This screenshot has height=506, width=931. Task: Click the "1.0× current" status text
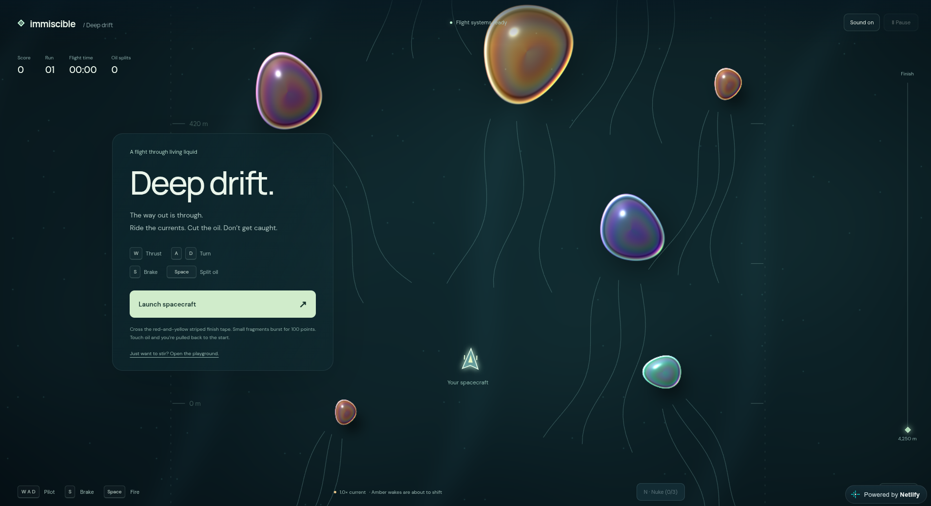coord(352,492)
